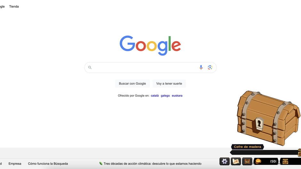Start voice search with the microphone
The image size is (301, 169).
201,67
